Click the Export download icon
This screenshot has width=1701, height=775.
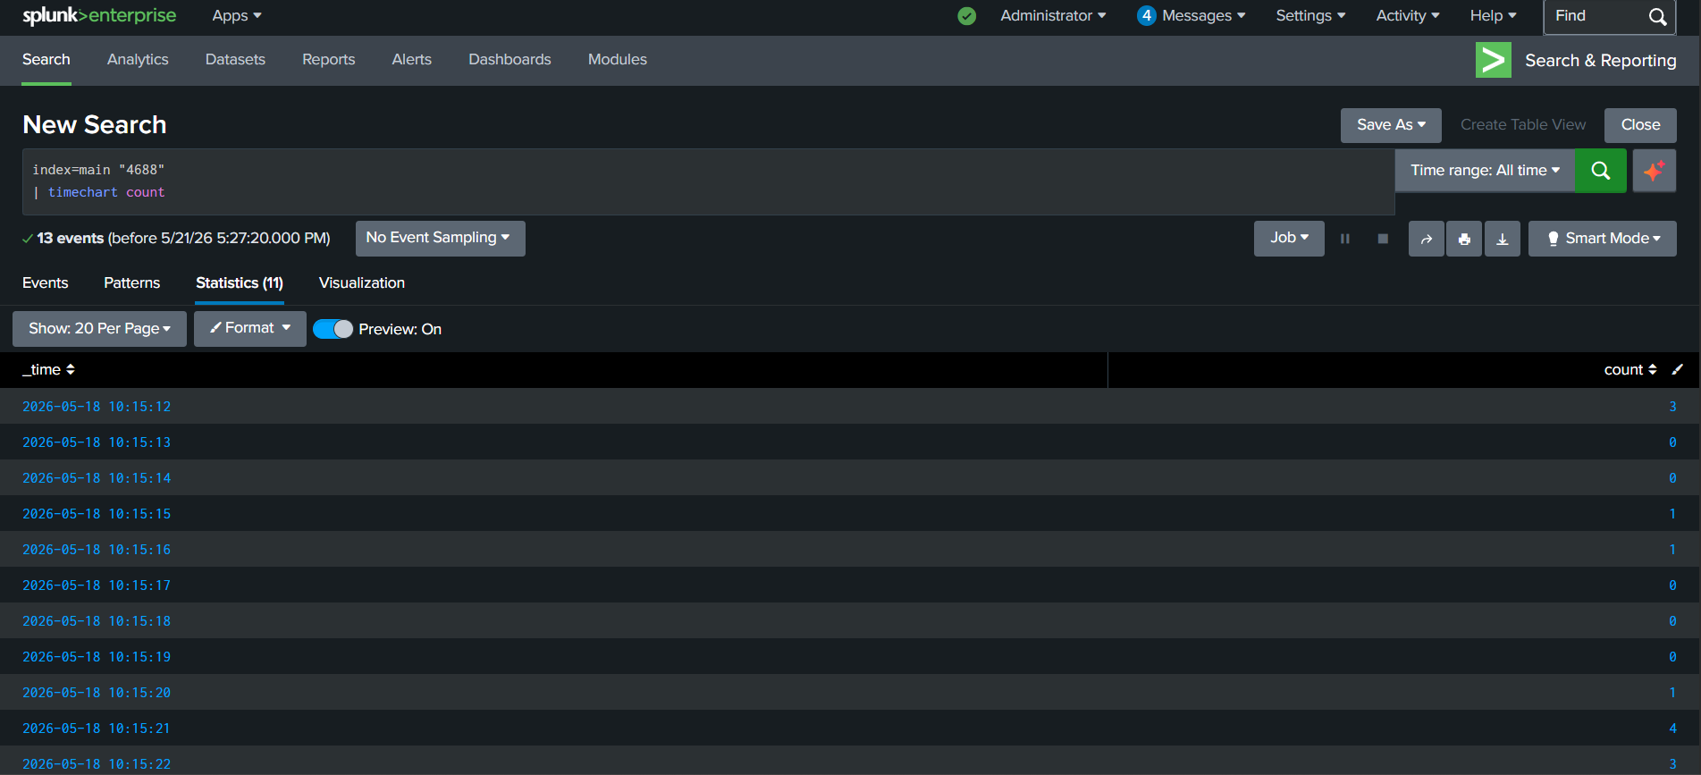[x=1503, y=239]
